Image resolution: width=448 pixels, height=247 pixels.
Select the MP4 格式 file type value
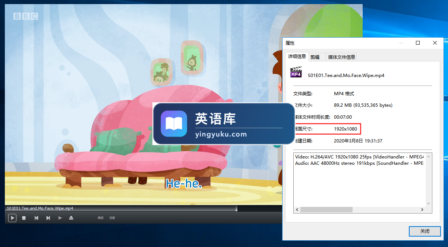[x=344, y=93]
